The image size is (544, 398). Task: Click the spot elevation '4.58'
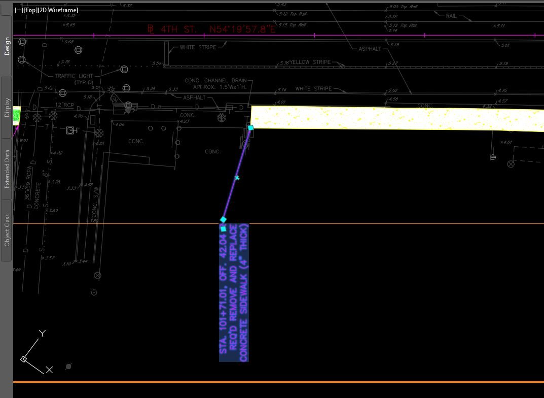pyautogui.click(x=393, y=99)
